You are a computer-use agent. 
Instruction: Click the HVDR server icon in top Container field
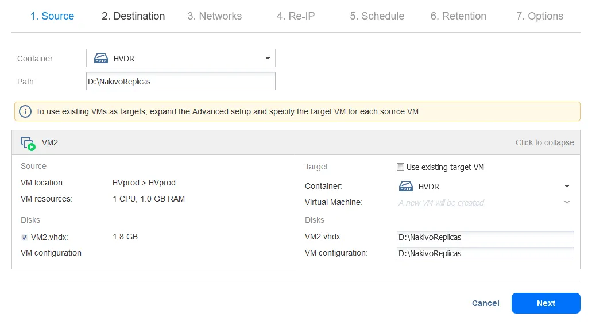pos(101,58)
